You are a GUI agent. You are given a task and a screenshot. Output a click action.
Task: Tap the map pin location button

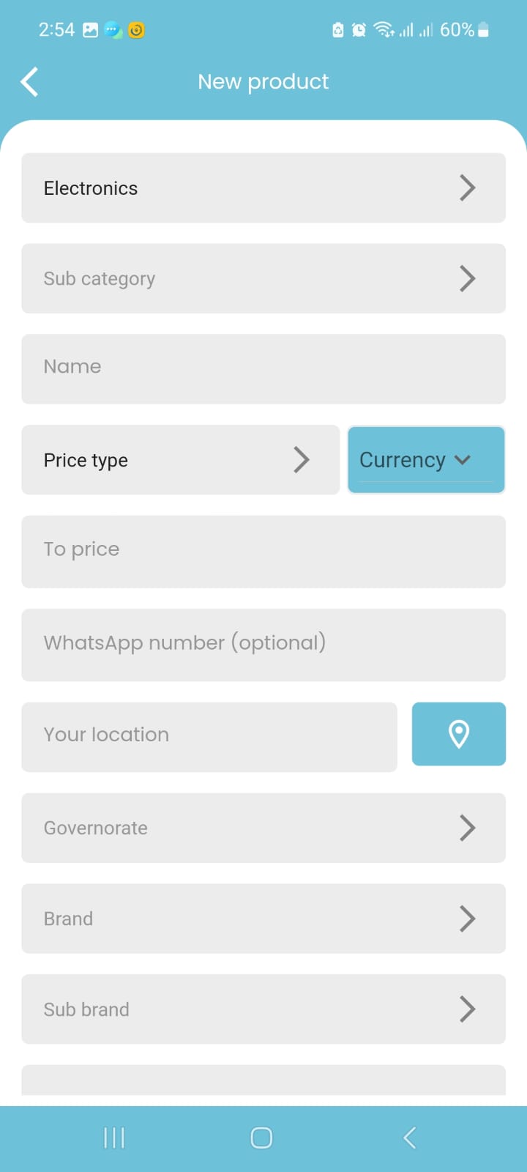tap(458, 734)
